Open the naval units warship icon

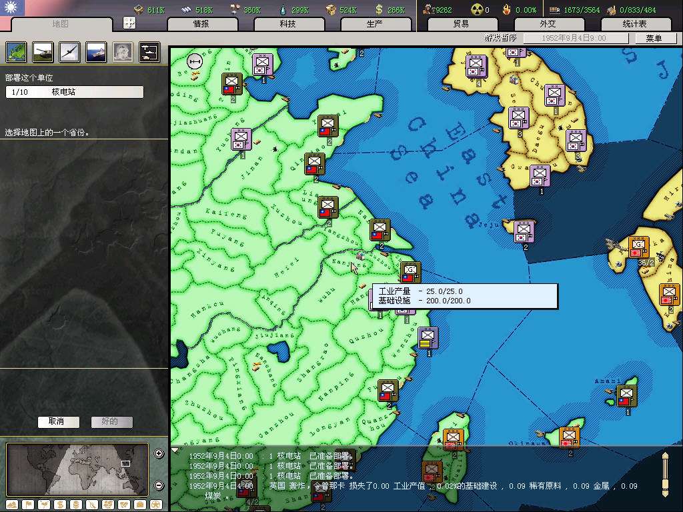96,52
